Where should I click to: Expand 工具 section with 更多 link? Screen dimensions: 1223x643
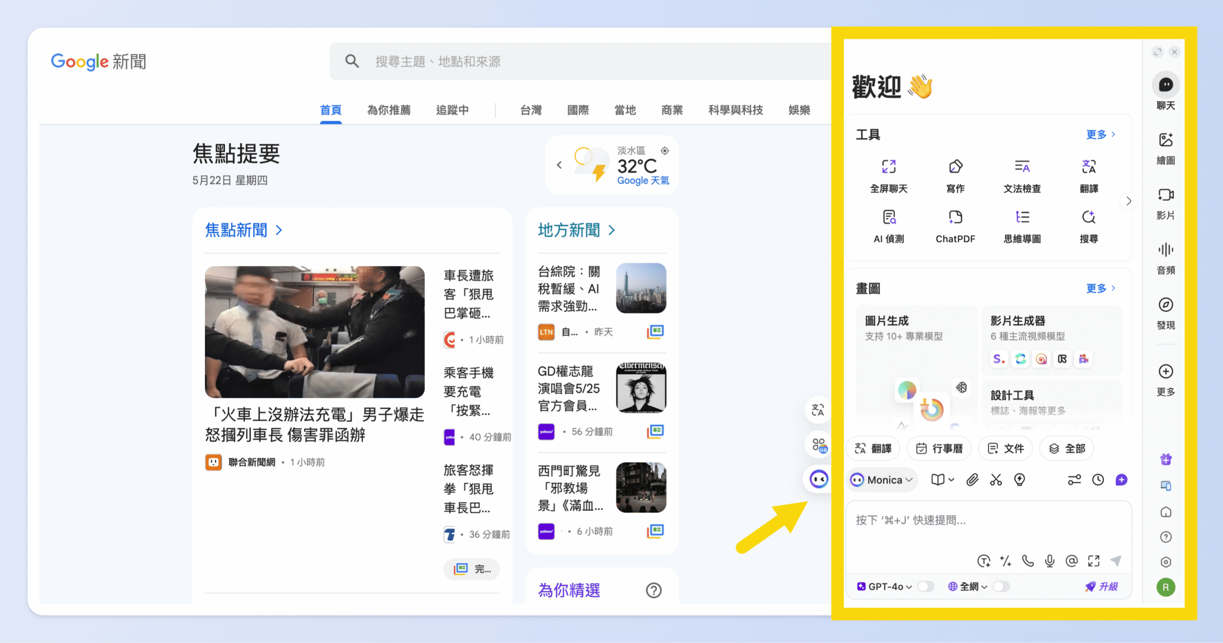pyautogui.click(x=1101, y=134)
